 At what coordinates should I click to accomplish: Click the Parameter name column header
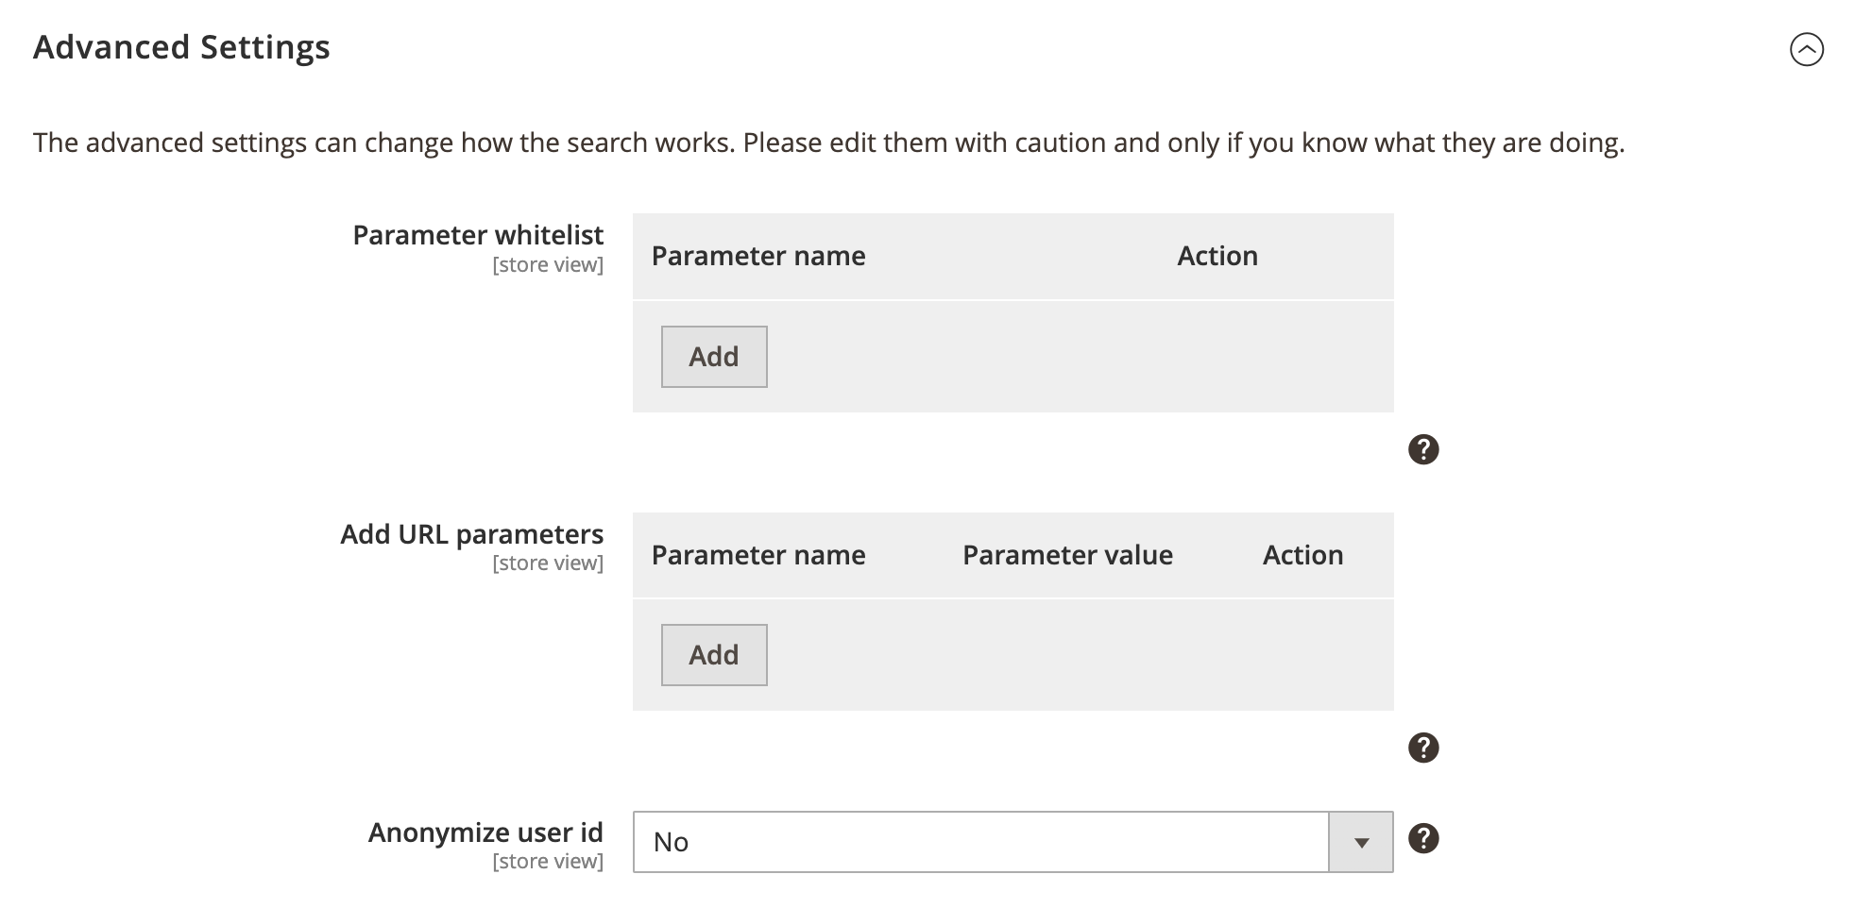pyautogui.click(x=757, y=256)
